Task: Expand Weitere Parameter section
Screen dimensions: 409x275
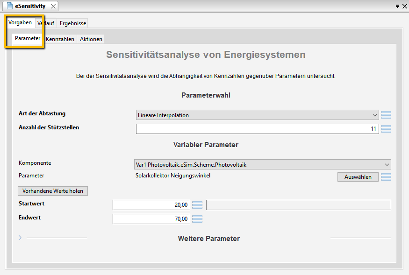Action: click(x=20, y=238)
